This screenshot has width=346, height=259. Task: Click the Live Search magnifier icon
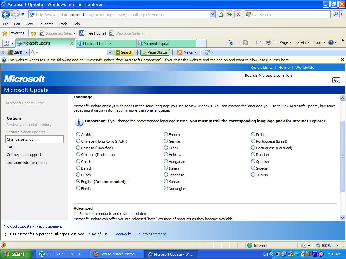[x=336, y=14]
